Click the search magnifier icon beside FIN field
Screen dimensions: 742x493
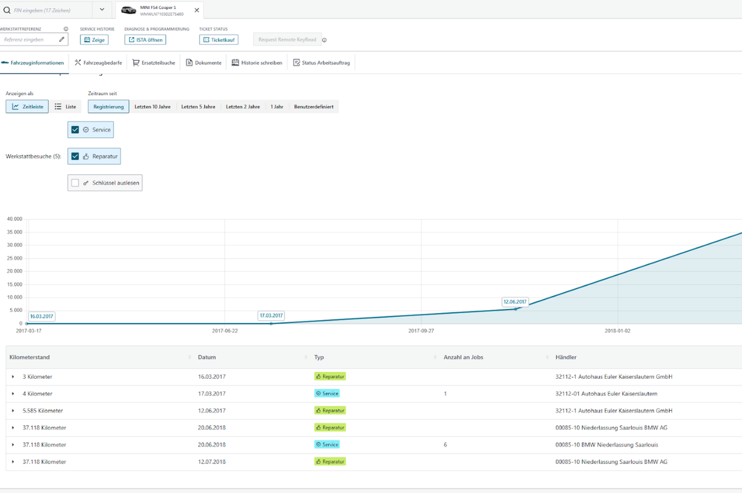[x=6, y=10]
